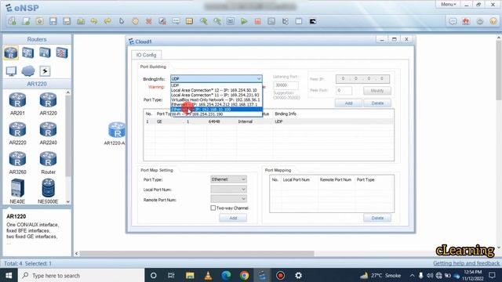Click Delete button under Port Mapping

[x=377, y=218]
